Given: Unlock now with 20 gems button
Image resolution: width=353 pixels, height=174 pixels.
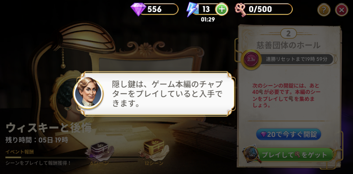Looking at the screenshot, I should click(289, 134).
